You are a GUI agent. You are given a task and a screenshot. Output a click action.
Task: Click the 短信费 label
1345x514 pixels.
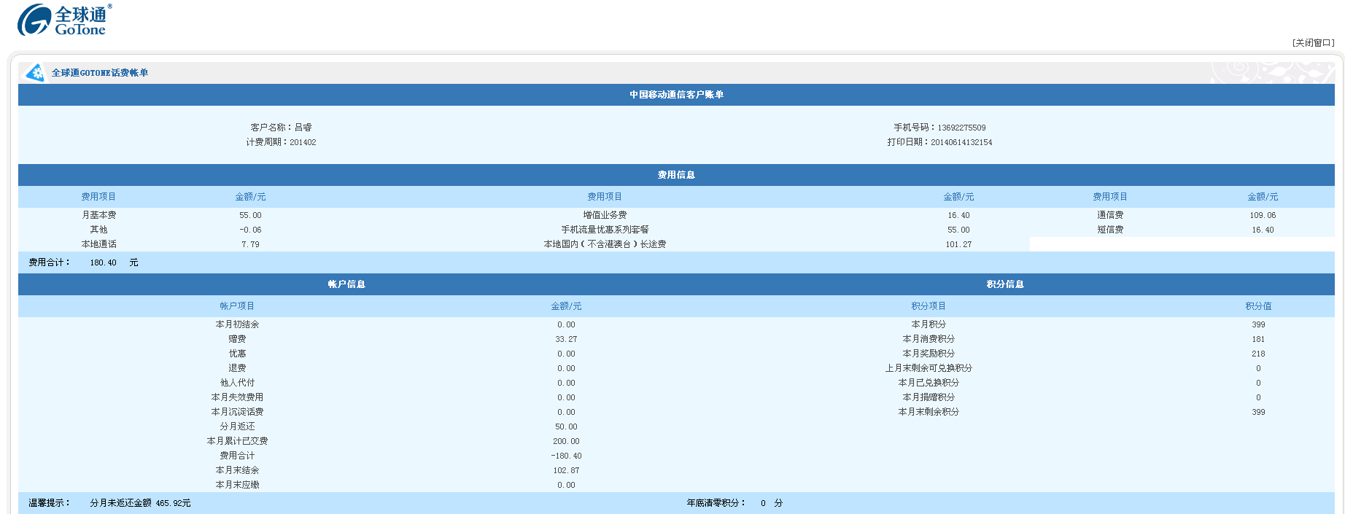click(1110, 230)
